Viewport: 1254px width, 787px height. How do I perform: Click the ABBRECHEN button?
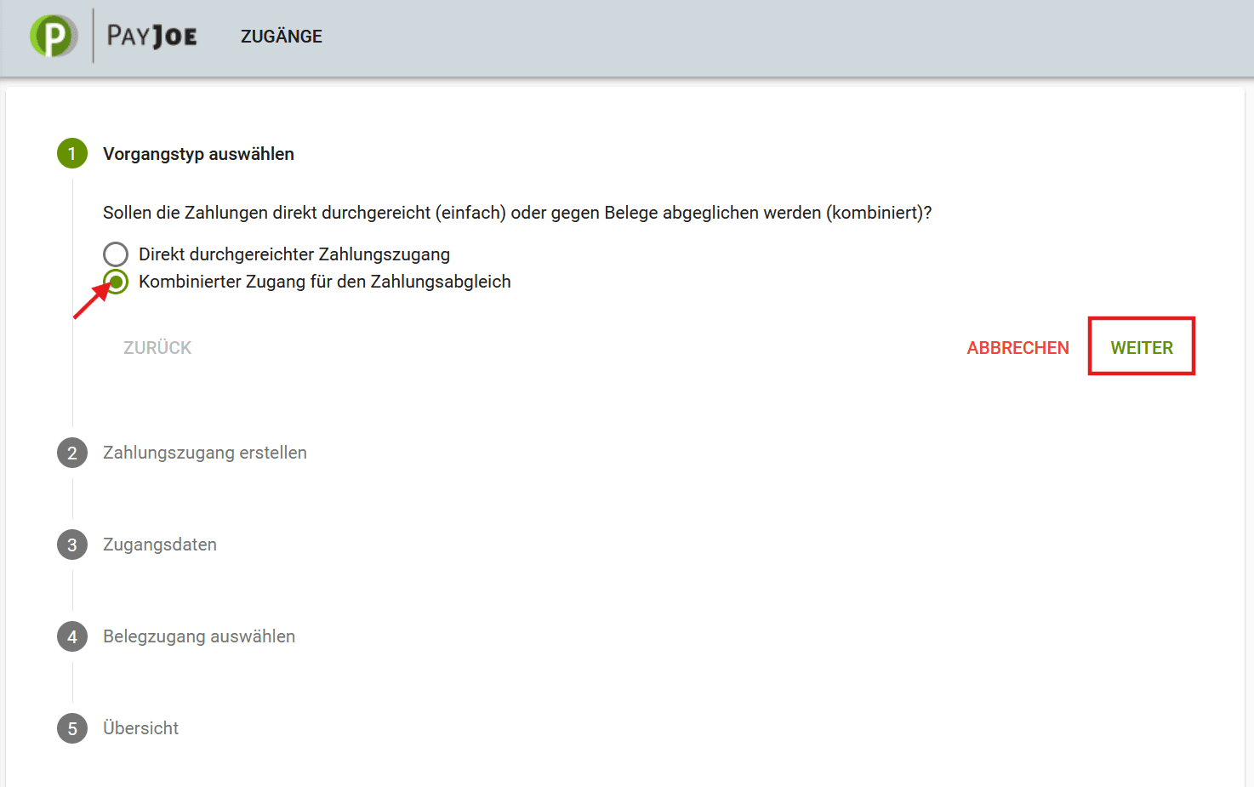point(1017,347)
